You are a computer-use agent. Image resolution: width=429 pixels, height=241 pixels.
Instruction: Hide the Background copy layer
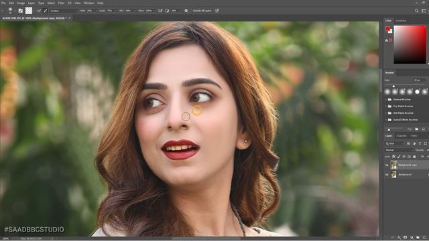click(x=387, y=165)
